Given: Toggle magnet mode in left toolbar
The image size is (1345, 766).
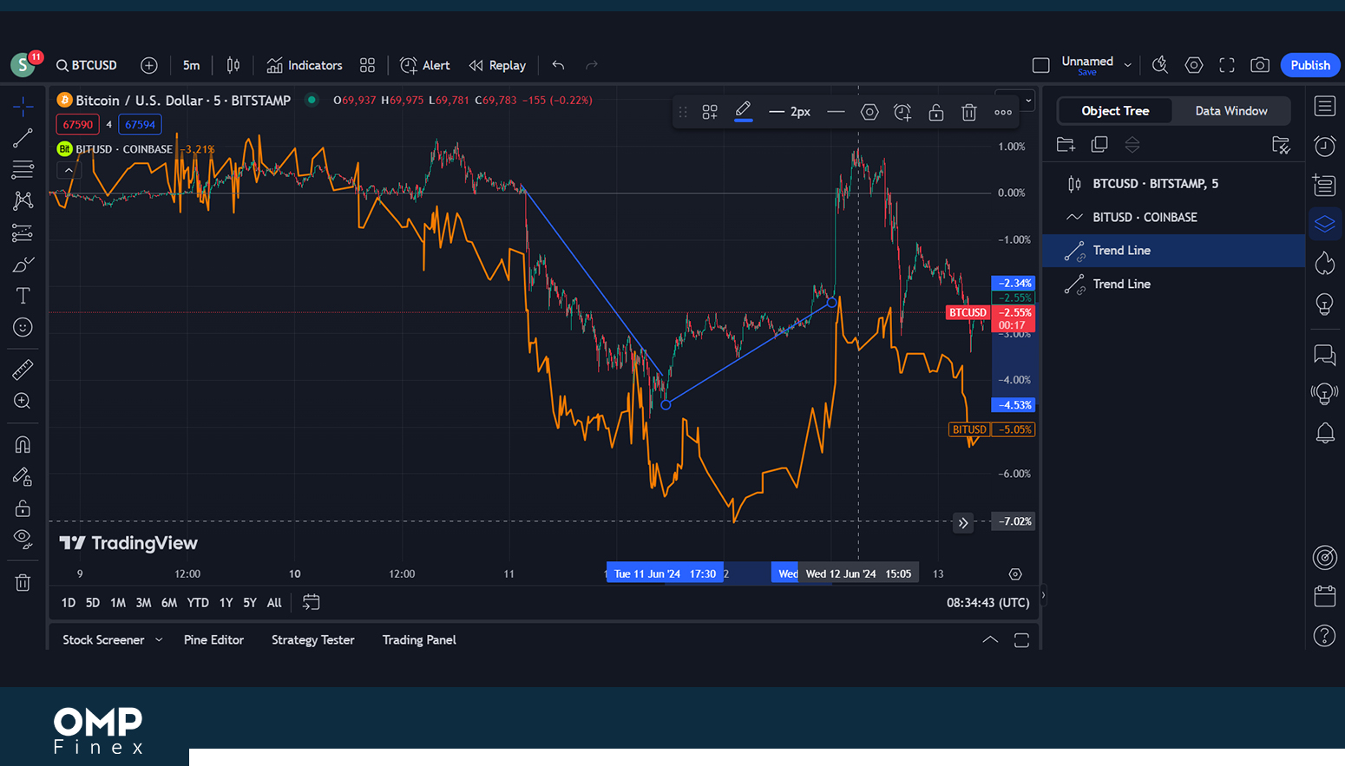Looking at the screenshot, I should click(x=23, y=444).
